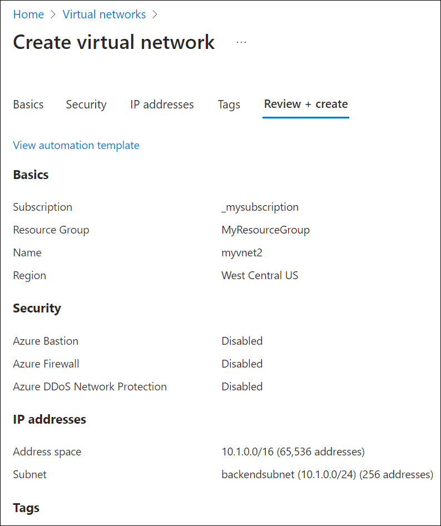Click the West Central US region value
441x526 pixels.
260,275
